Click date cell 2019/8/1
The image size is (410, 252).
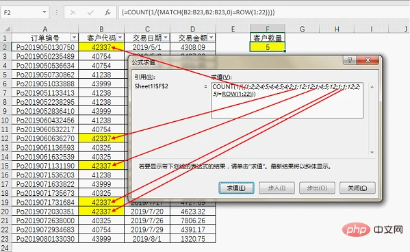pos(147,239)
